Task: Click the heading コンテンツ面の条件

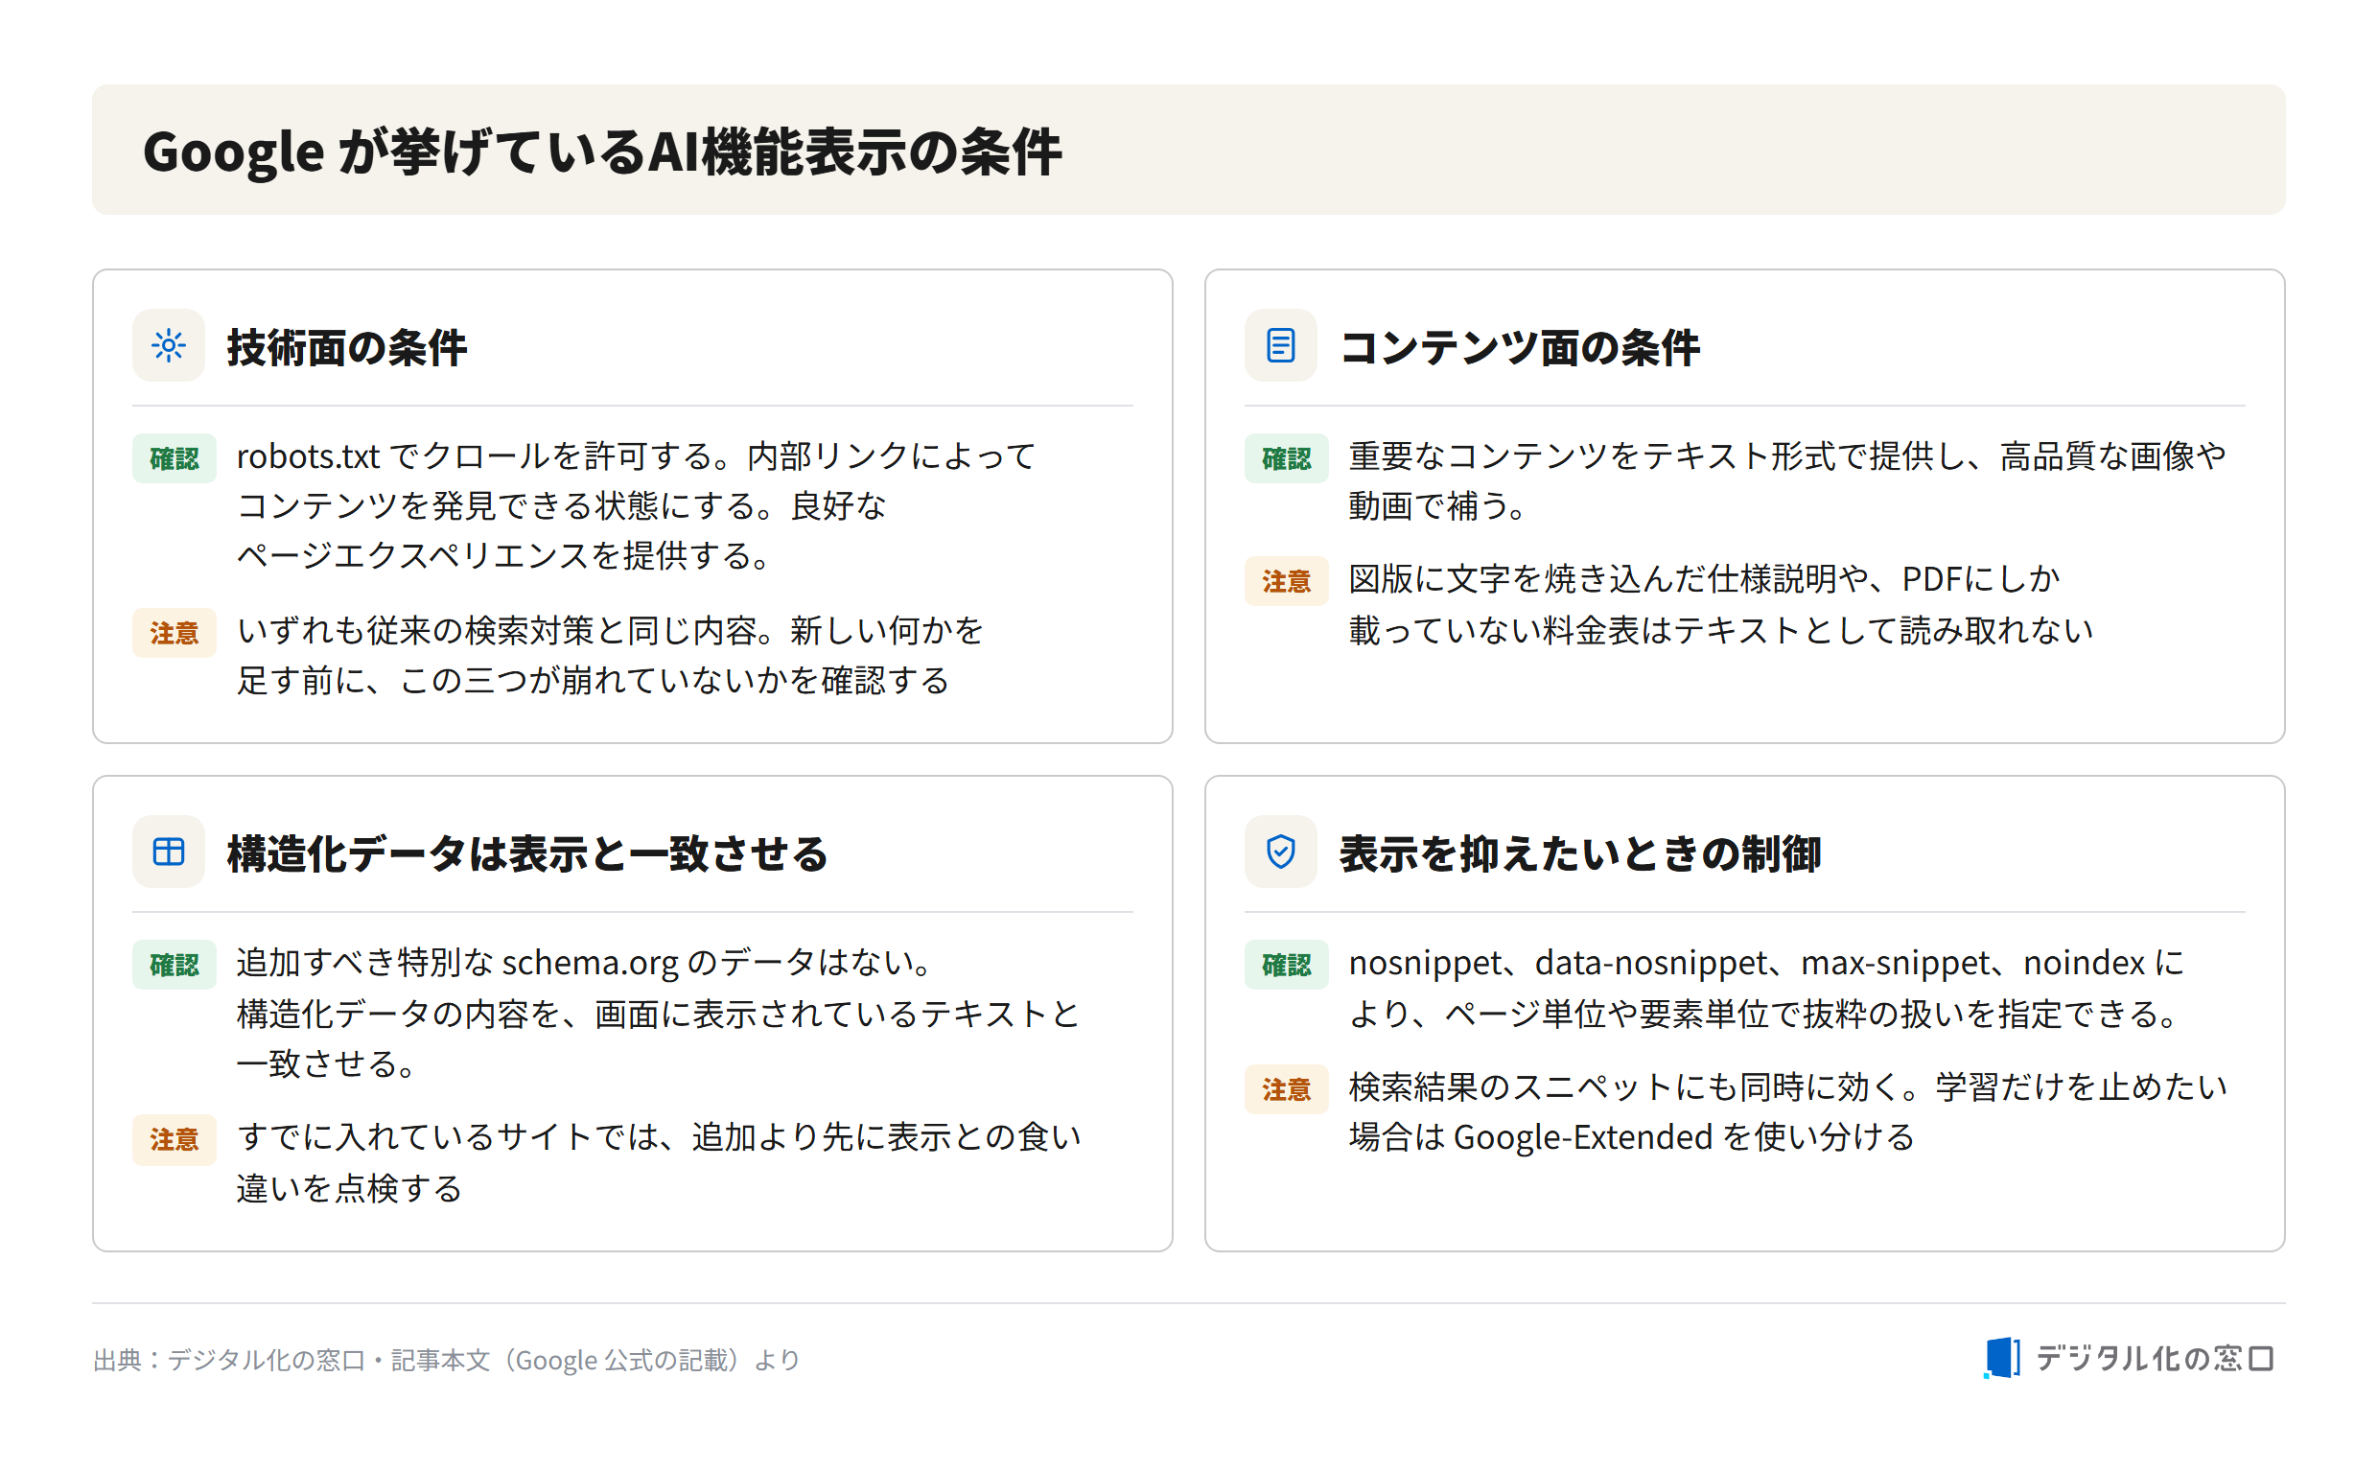Action: point(1519,347)
